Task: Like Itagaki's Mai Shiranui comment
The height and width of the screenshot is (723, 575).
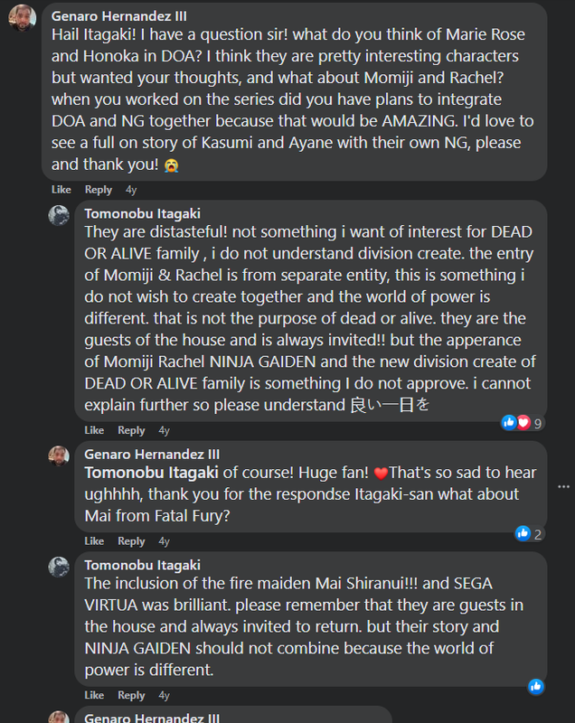Action: tap(94, 695)
